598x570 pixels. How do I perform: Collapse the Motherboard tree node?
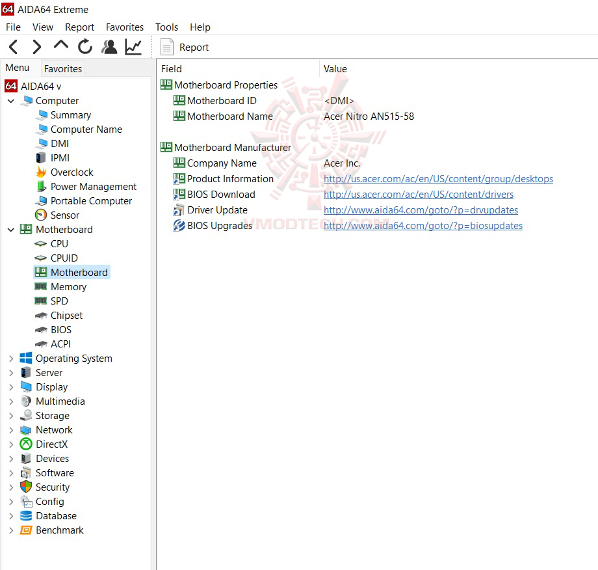click(x=11, y=230)
